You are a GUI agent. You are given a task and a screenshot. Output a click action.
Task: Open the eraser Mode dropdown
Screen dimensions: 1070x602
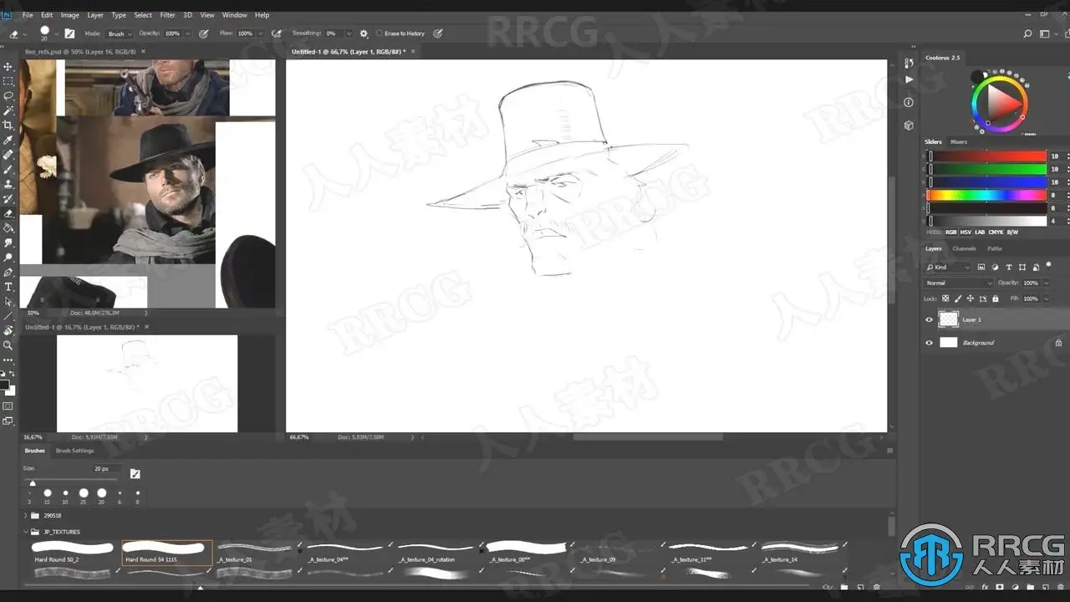pos(120,33)
